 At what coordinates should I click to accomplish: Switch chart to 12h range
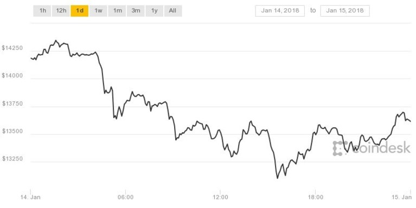point(61,11)
